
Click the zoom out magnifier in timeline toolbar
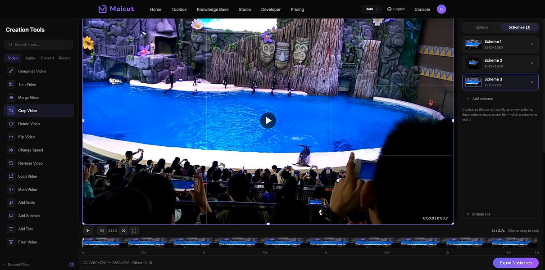[x=102, y=230]
